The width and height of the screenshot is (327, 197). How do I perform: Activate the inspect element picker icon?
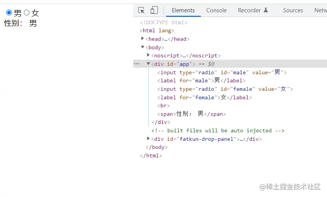(141, 10)
